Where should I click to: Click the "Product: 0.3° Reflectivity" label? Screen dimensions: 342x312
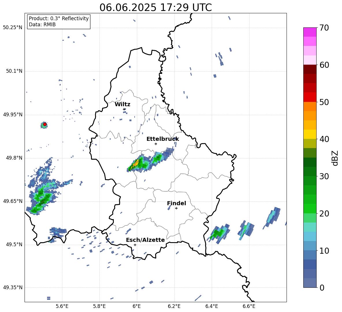pyautogui.click(x=59, y=18)
